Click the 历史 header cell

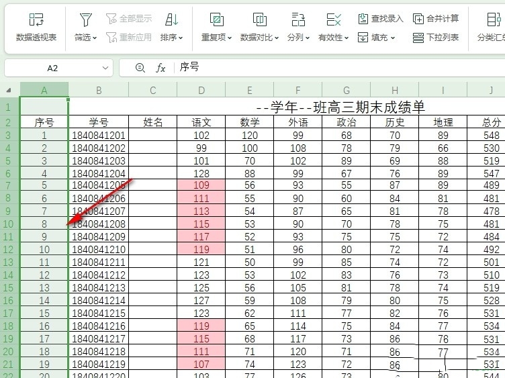395,122
